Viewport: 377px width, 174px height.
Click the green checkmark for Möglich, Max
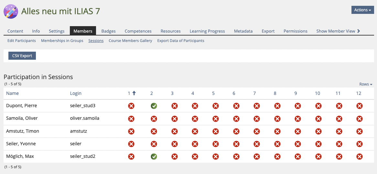point(154,157)
